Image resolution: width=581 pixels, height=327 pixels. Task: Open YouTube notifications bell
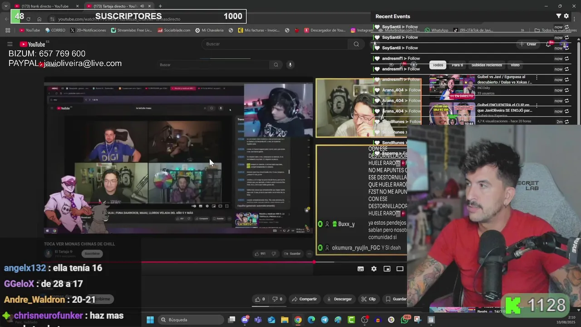548,44
